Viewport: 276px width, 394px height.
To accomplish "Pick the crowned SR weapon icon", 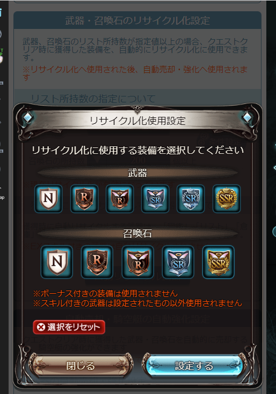I will (x=191, y=198).
